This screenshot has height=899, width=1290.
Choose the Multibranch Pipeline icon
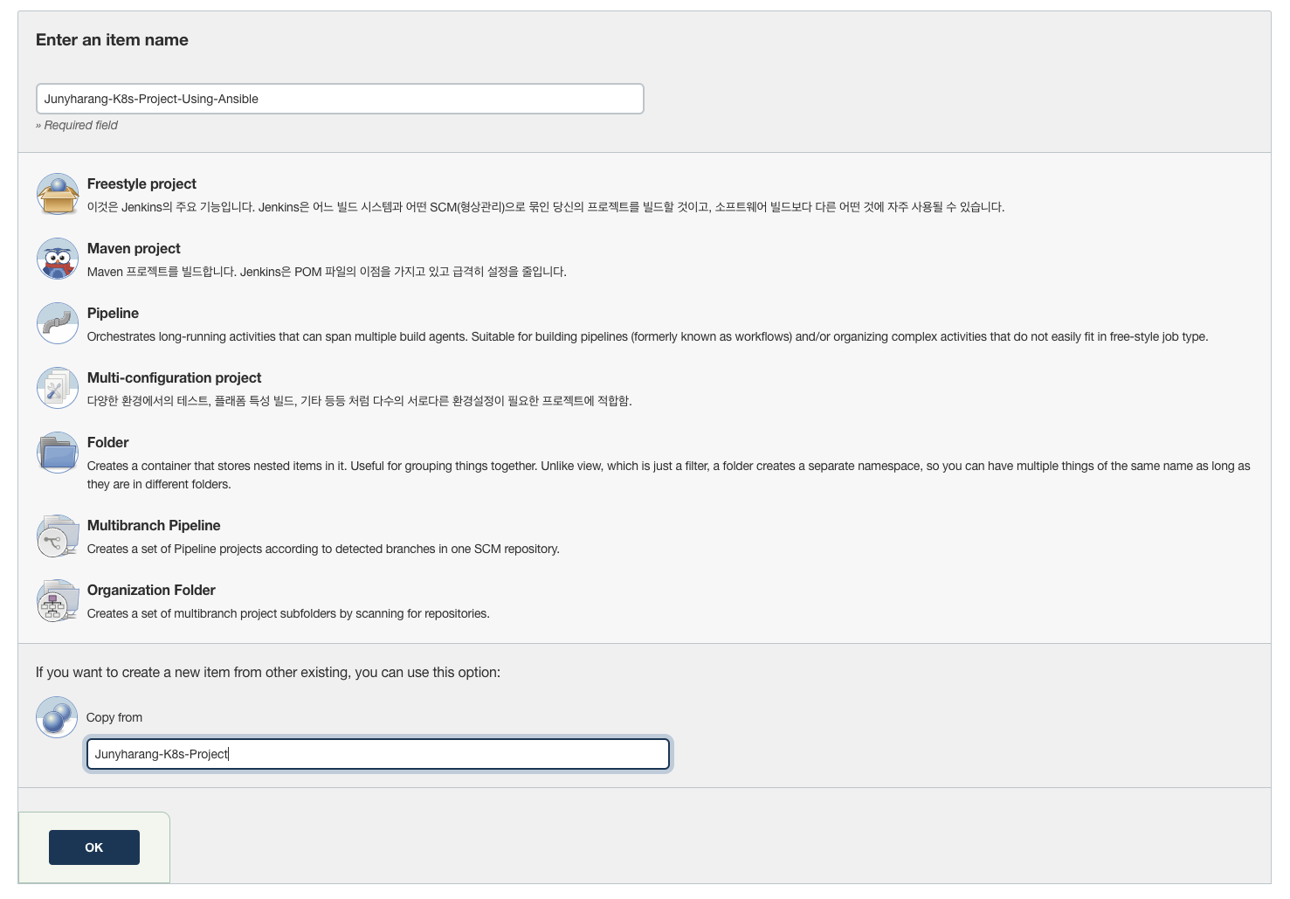58,536
